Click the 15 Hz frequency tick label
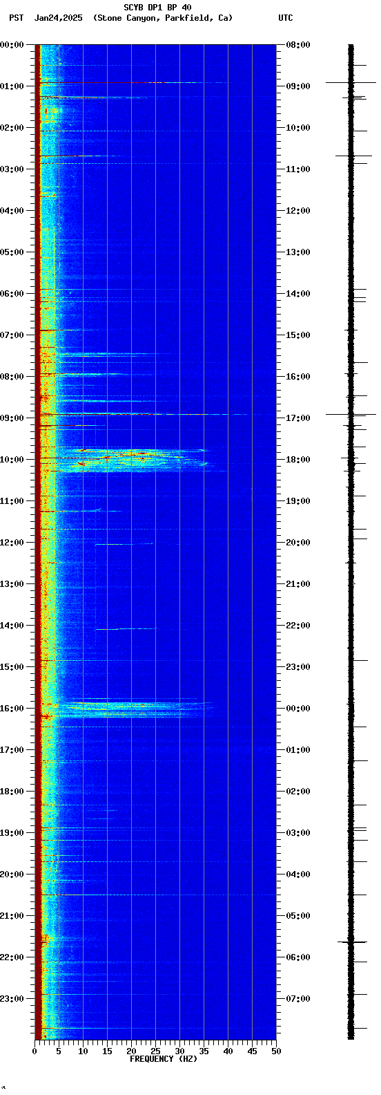The image size is (381, 1095). point(107,1051)
